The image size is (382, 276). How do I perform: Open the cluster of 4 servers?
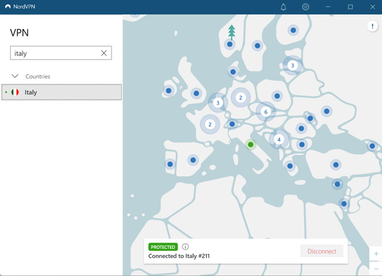(x=279, y=139)
